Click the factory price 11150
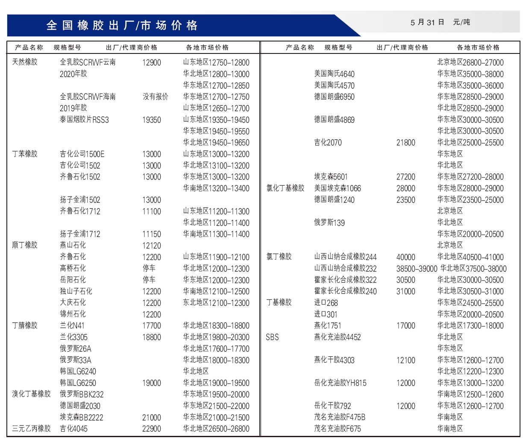 pos(152,234)
